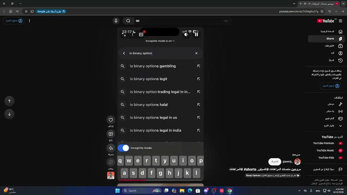Click the Windows taskbar Search box
Viewport: 347px width, 195px height.
pos(142,191)
